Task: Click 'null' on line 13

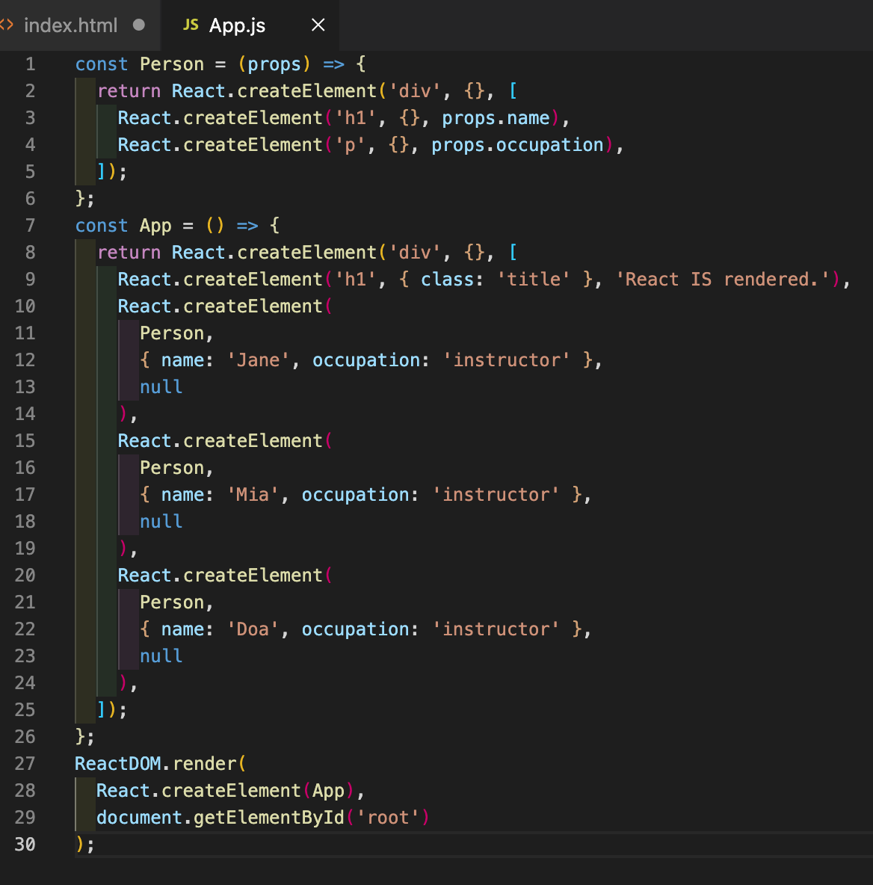Action: 161,387
